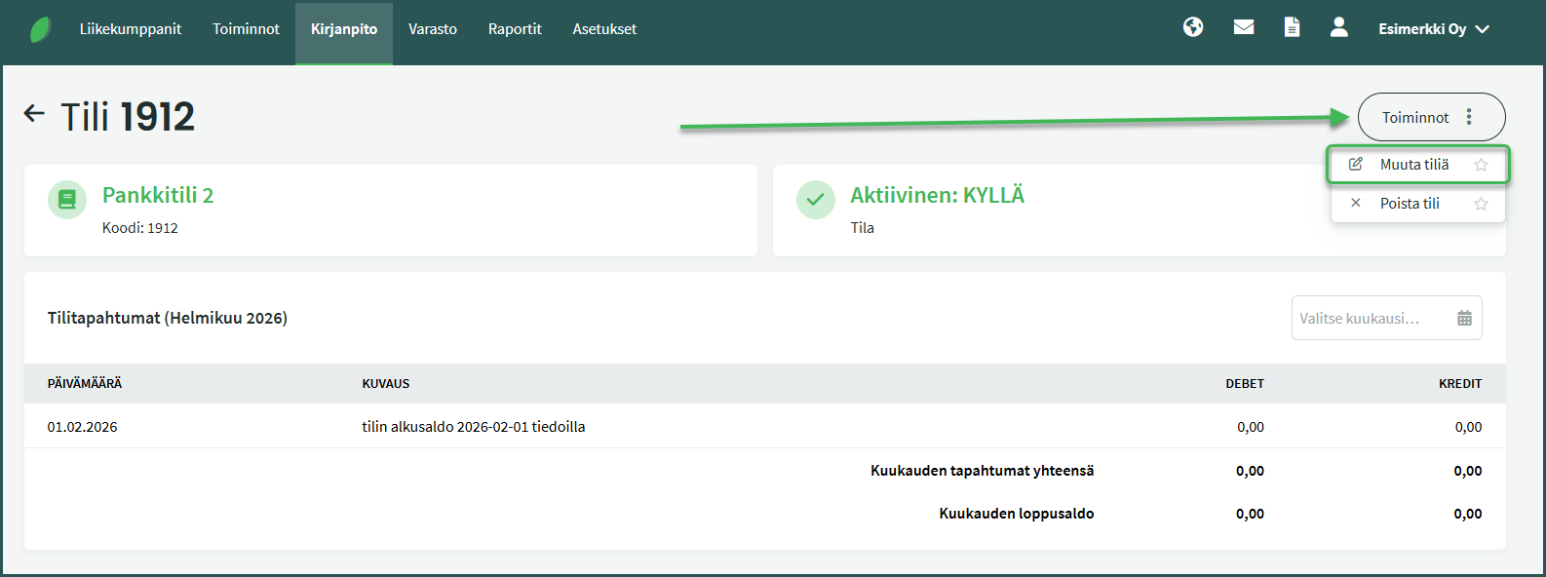Open the Toiminnot actions dropdown button

pyautogui.click(x=1416, y=117)
